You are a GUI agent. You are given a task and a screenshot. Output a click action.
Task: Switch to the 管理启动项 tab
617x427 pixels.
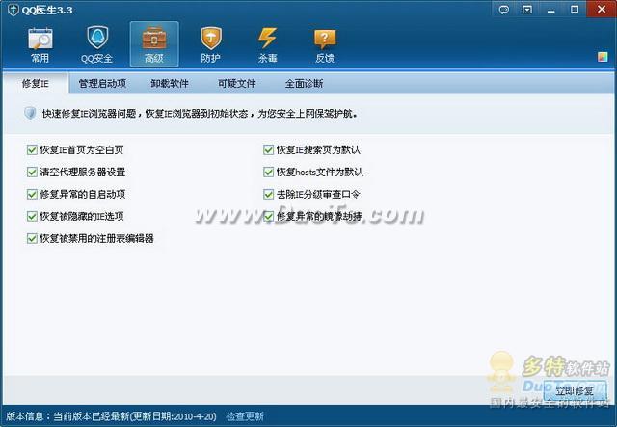pyautogui.click(x=102, y=84)
